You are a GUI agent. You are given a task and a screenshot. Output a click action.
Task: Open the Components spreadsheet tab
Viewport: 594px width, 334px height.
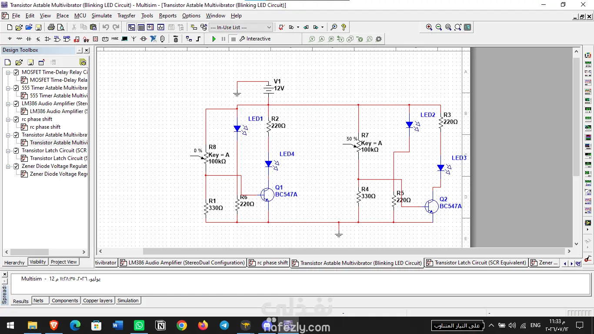65,301
